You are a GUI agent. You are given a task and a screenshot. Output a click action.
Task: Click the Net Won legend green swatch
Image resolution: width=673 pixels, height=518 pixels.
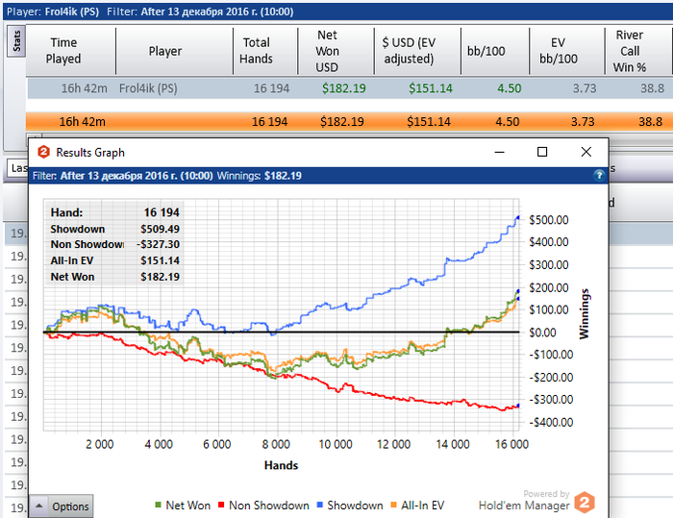[x=158, y=506]
